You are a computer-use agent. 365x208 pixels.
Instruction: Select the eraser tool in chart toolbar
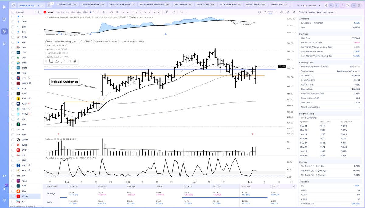tap(166, 12)
